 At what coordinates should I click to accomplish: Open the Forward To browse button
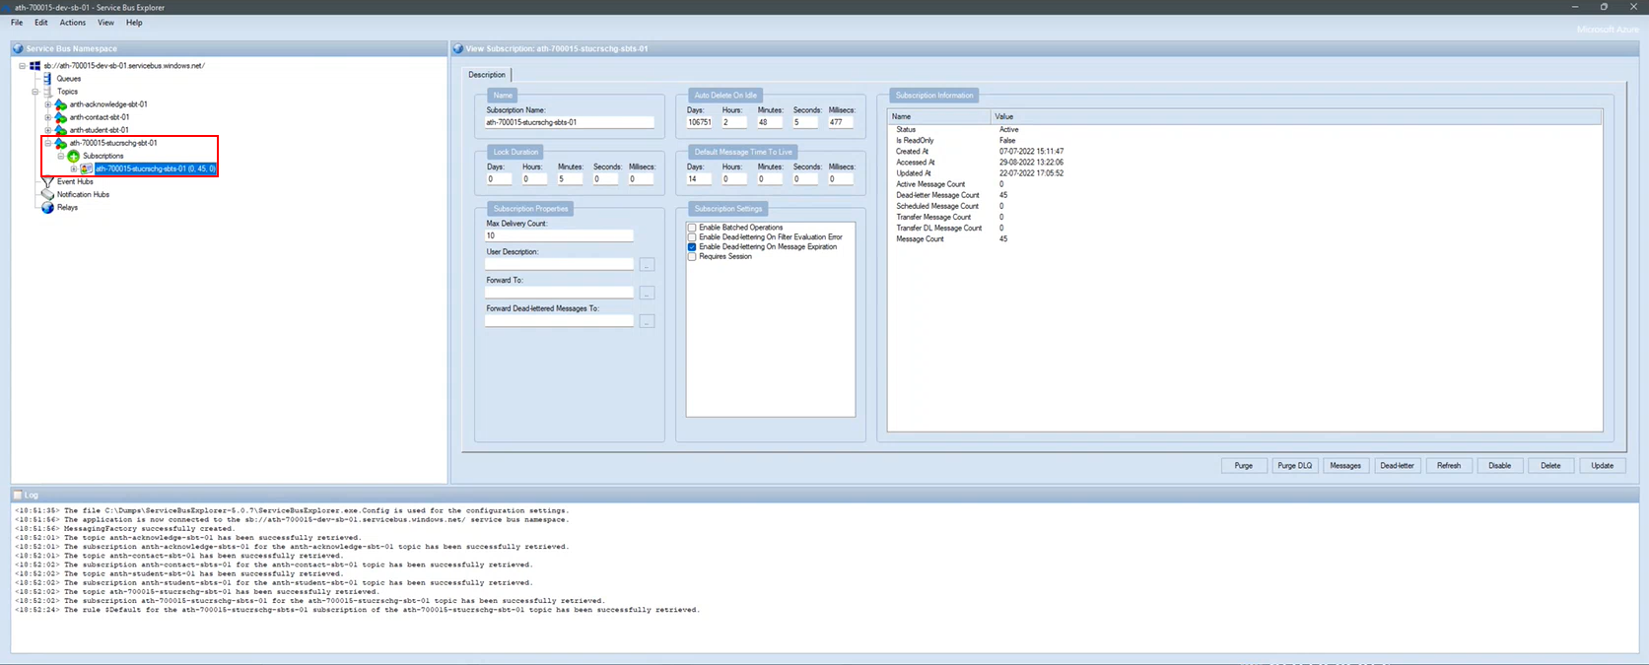click(x=647, y=294)
